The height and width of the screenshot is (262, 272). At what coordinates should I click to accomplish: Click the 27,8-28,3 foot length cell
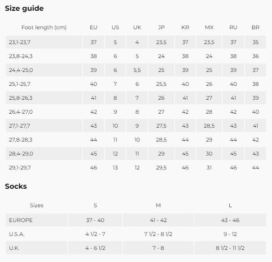click(x=20, y=140)
